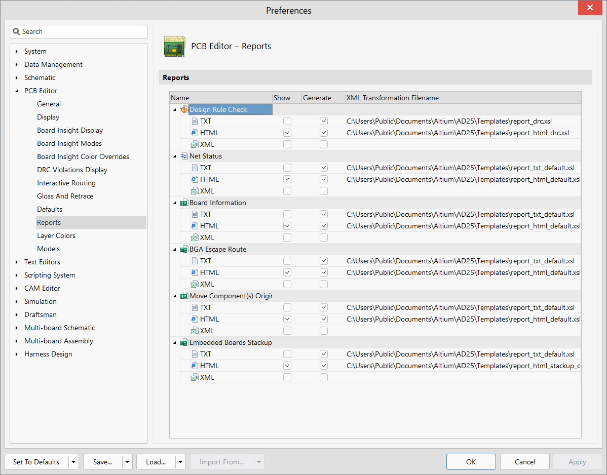Click HTML browser icon under Net Status
Image resolution: width=607 pixels, height=475 pixels.
195,179
